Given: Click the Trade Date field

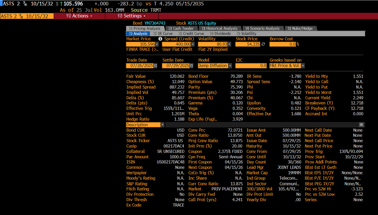Looking at the screenshot, I should pyautogui.click(x=140, y=66).
